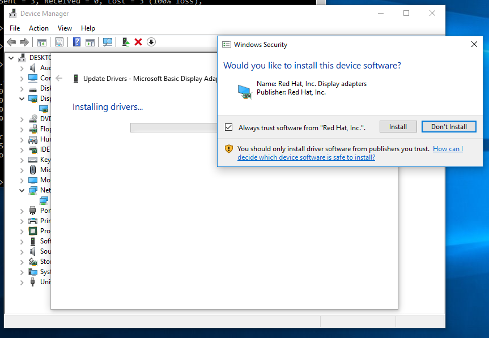Click the Red Hat display adapter icon in dialog
Image resolution: width=489 pixels, height=338 pixels.
tap(244, 92)
